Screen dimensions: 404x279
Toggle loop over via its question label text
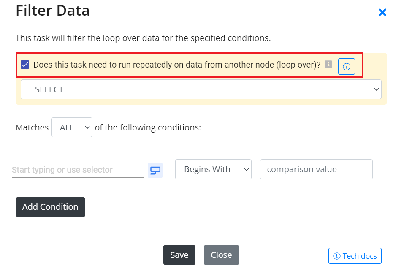tap(177, 65)
